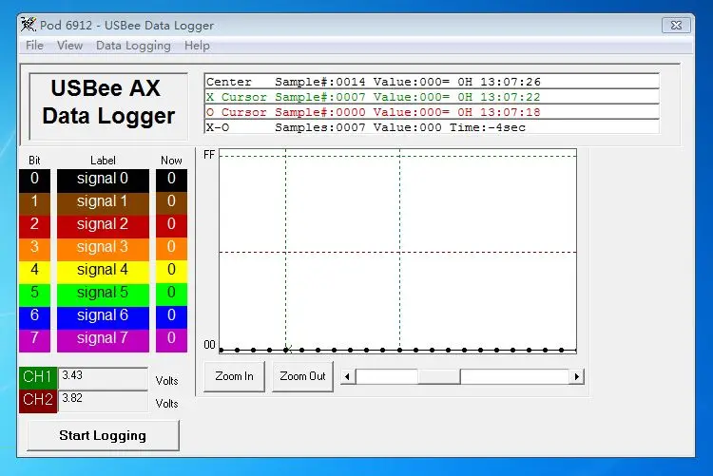Select the purple signal 7 label
Image resolution: width=713 pixels, height=476 pixels.
103,340
